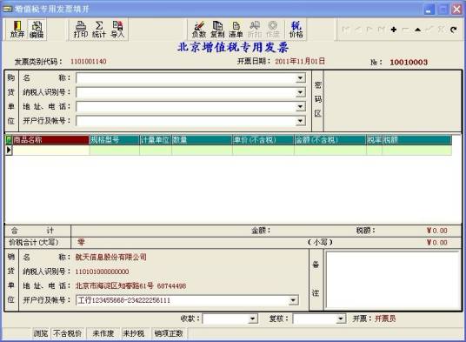
Task: Click the 打印 (print) icon
Action: pos(81,30)
